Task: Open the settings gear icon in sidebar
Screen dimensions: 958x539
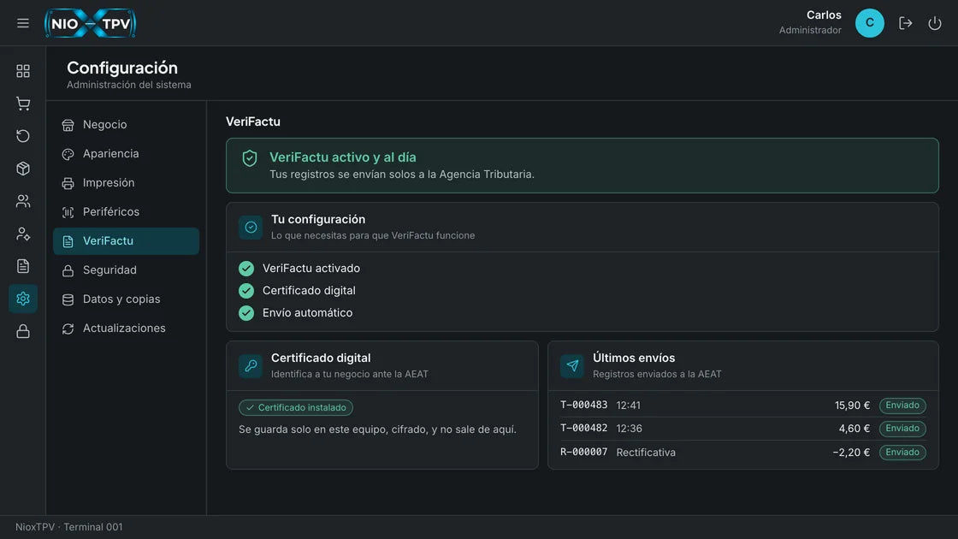Action: pyautogui.click(x=23, y=299)
